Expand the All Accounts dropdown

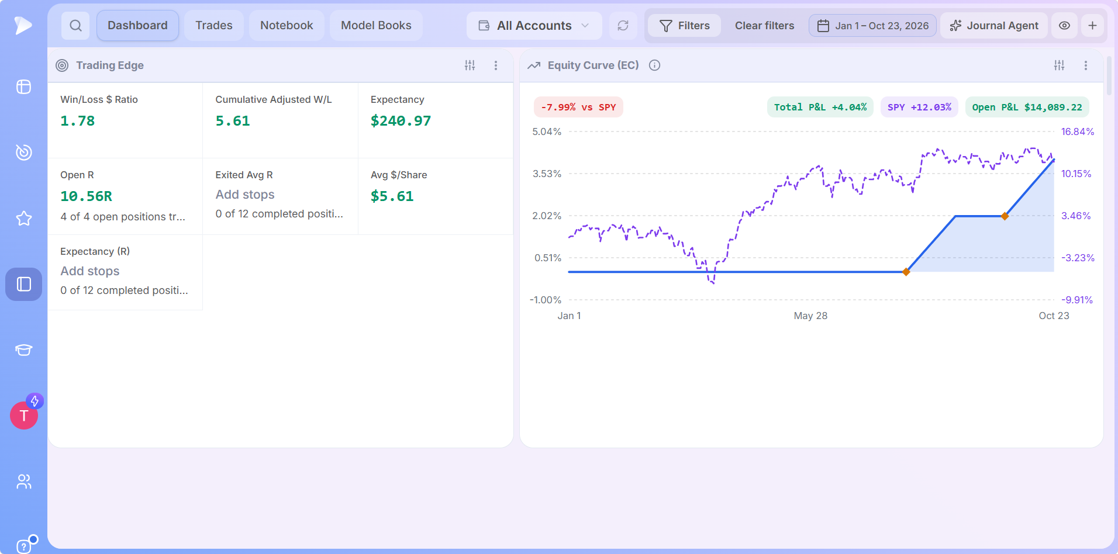(534, 26)
